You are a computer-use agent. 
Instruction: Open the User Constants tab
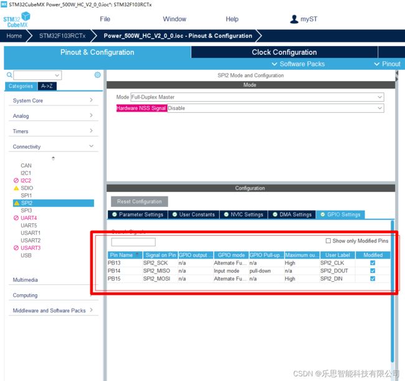tap(194, 215)
